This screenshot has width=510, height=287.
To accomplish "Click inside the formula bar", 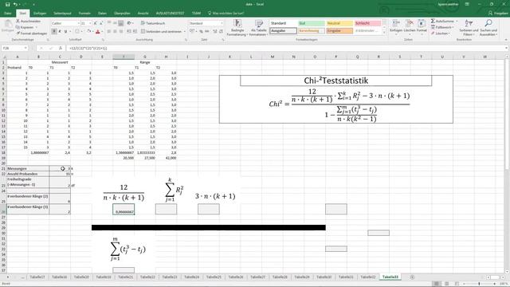I will 286,48.
